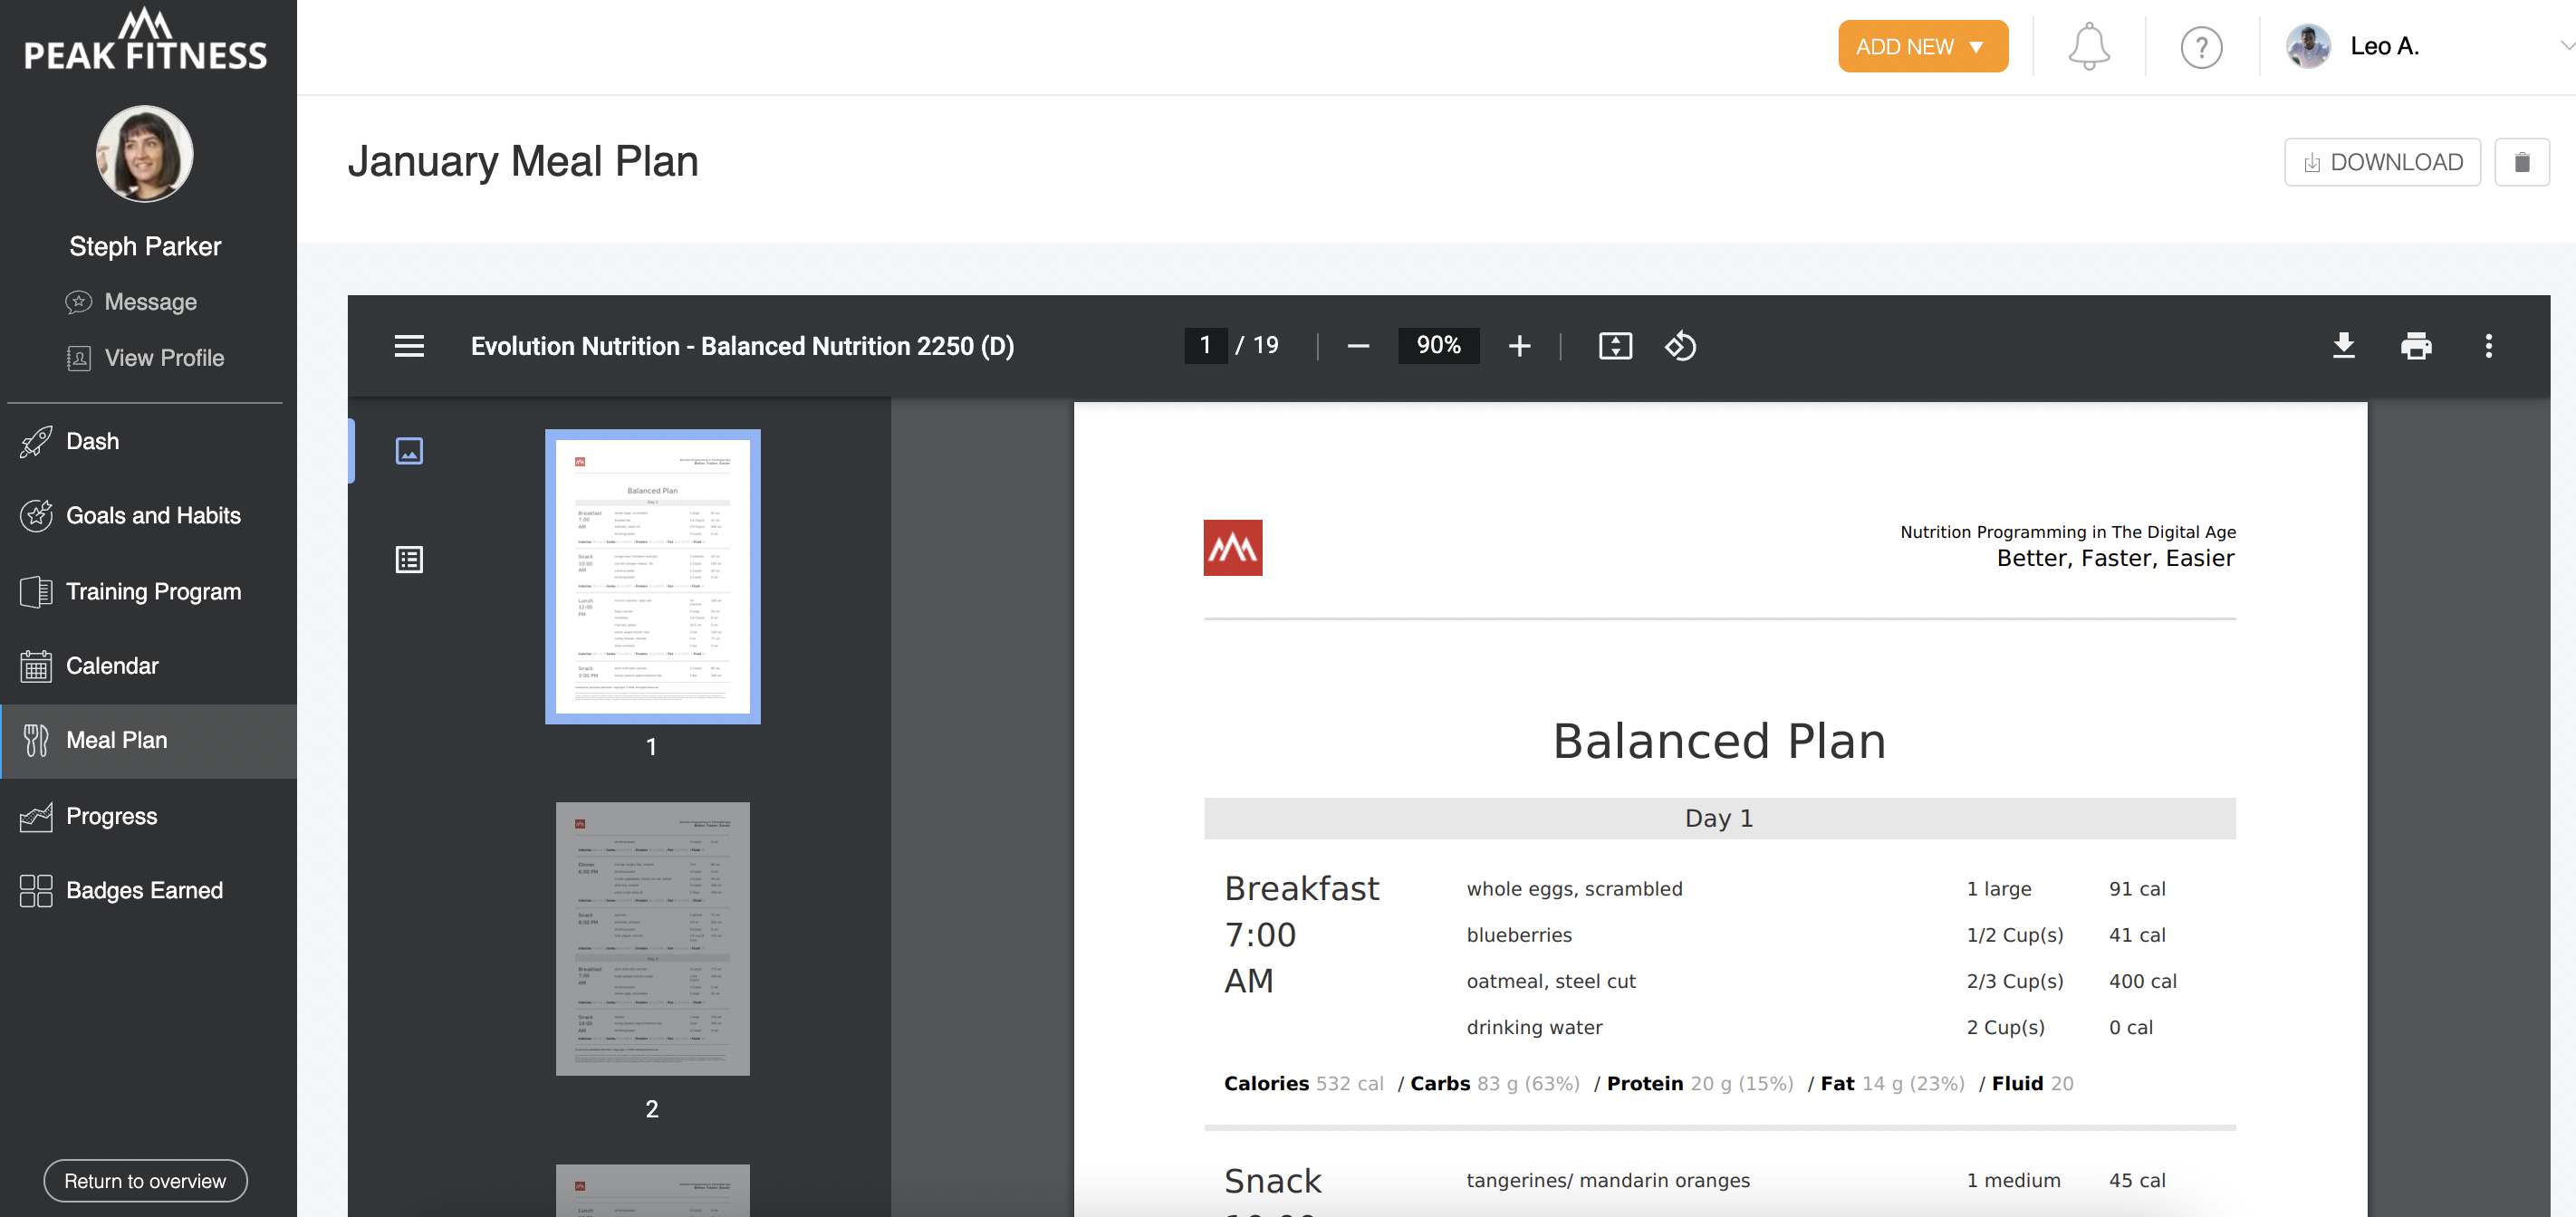Click the 90% zoom level field

[1438, 346]
